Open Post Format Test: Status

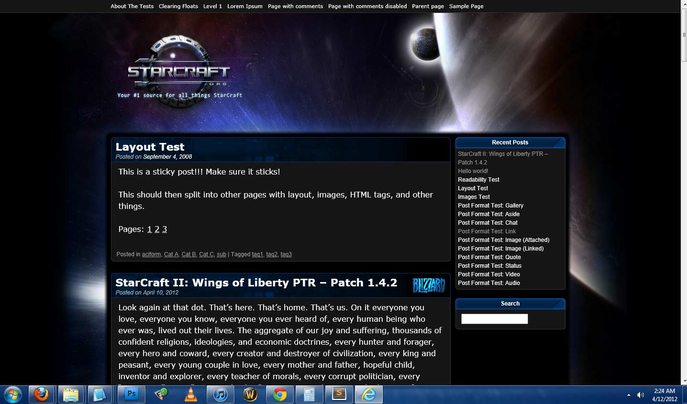tap(490, 266)
